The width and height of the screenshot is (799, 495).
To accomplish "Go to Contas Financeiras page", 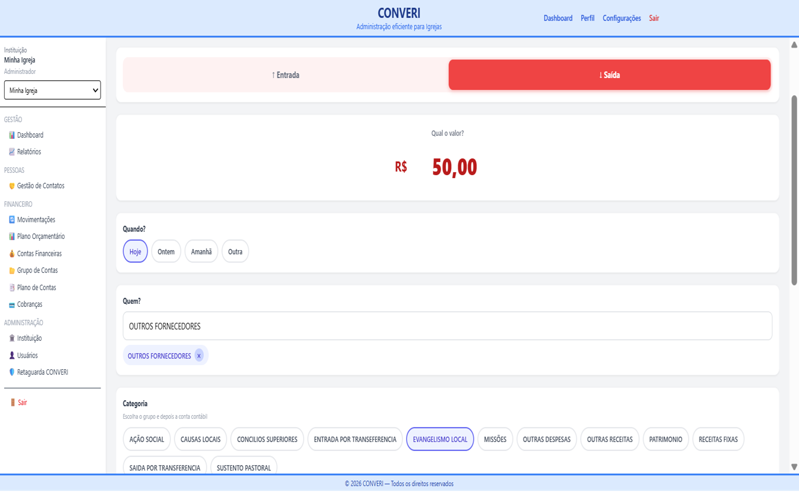I will (39, 254).
